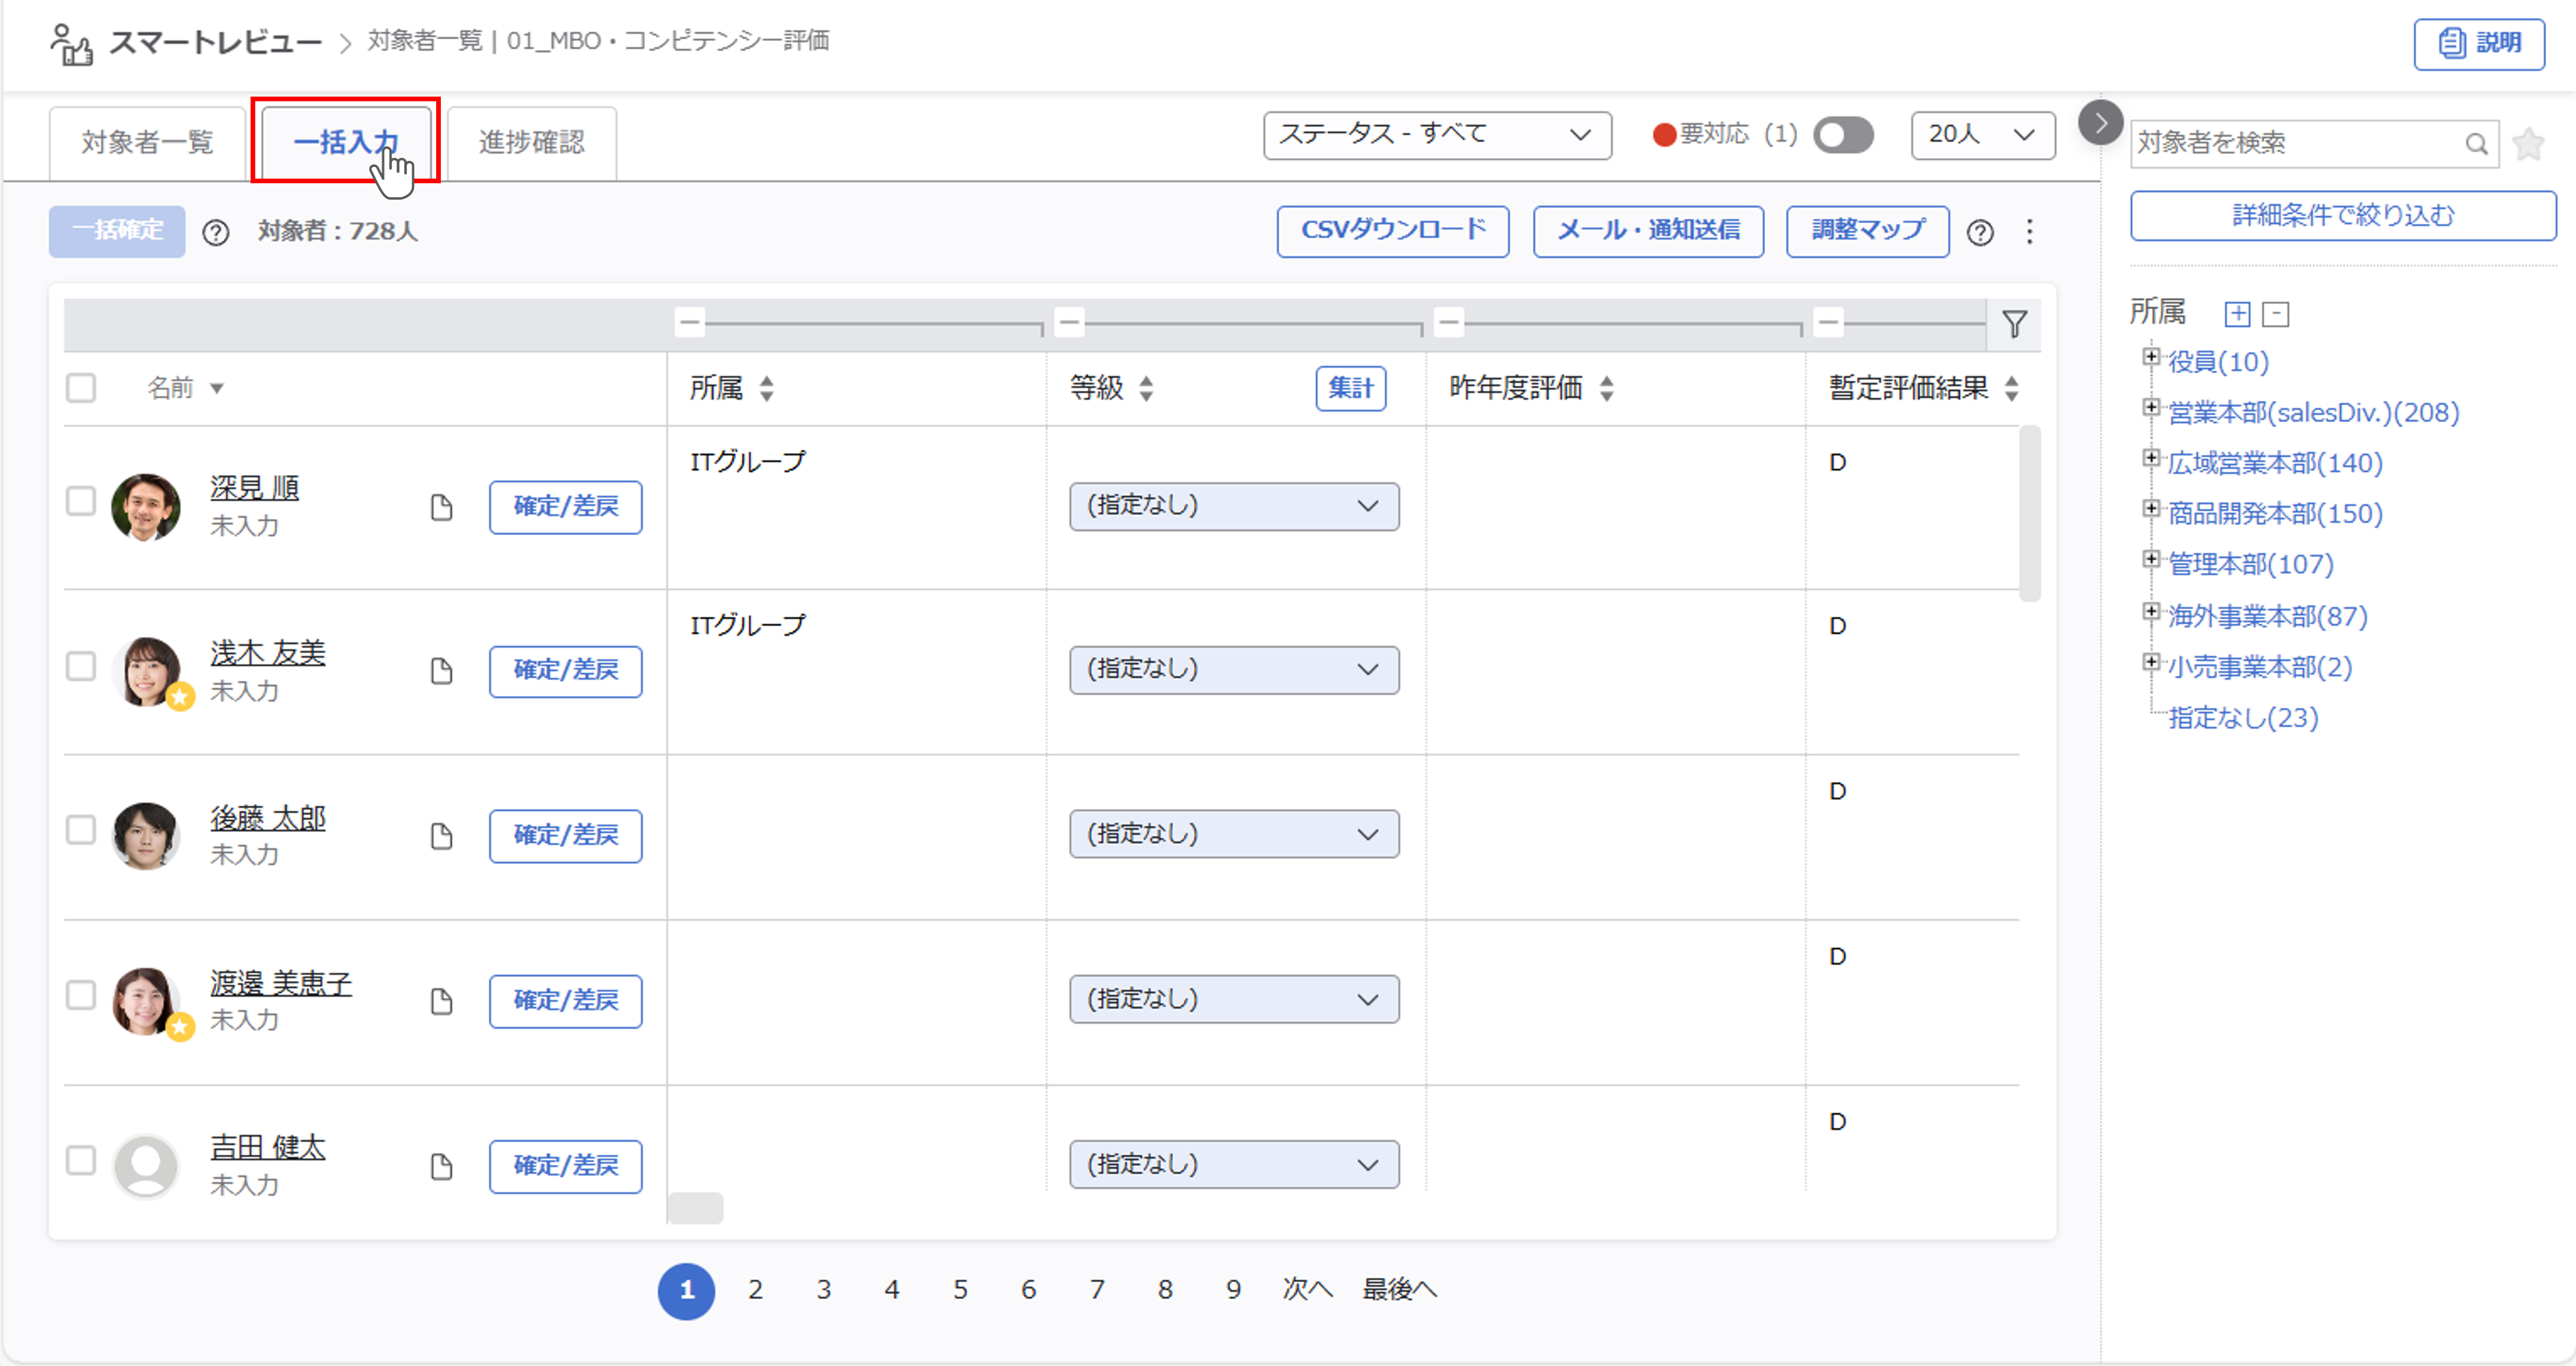Open document icon for 深見 順

pyautogui.click(x=441, y=508)
